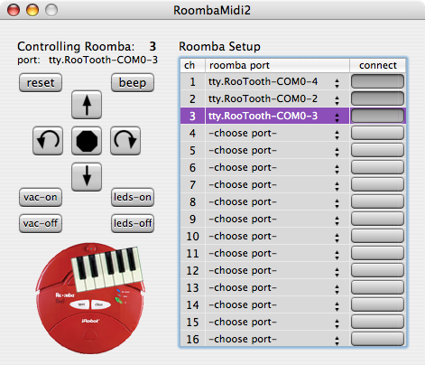Click the 'roomba port' column header
This screenshot has height=365, width=425.
(x=277, y=65)
